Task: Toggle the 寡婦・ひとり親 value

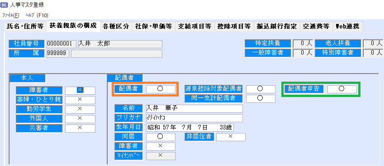Action: coord(80,100)
